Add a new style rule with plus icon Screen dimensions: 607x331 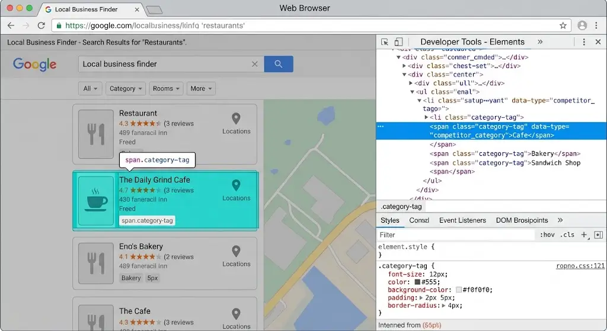(x=584, y=234)
